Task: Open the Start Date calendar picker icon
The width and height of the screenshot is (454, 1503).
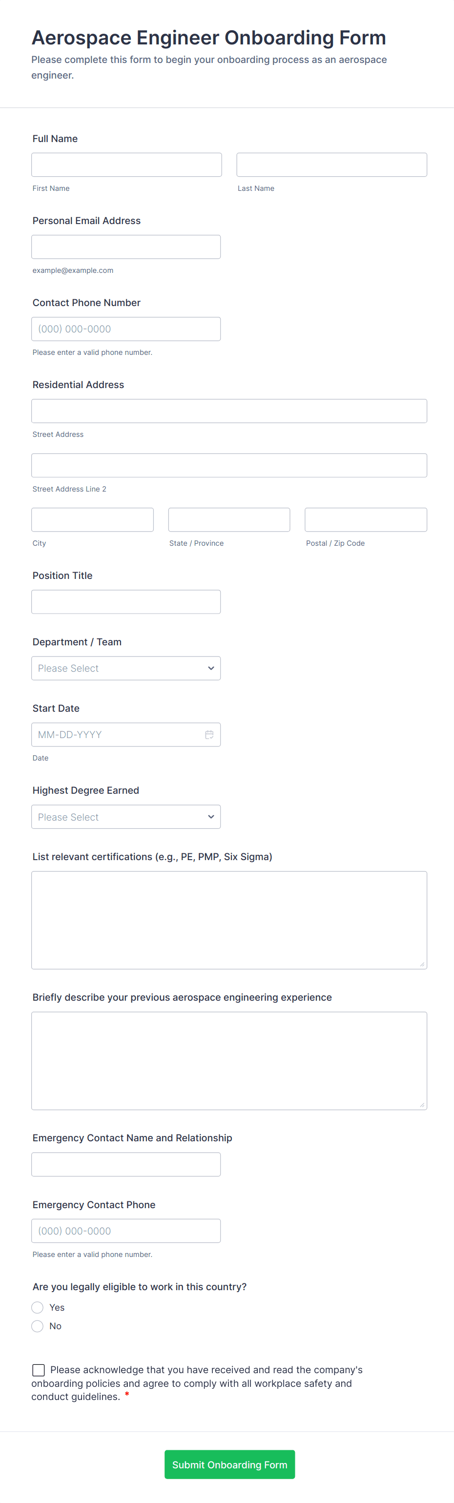Action: click(x=209, y=735)
